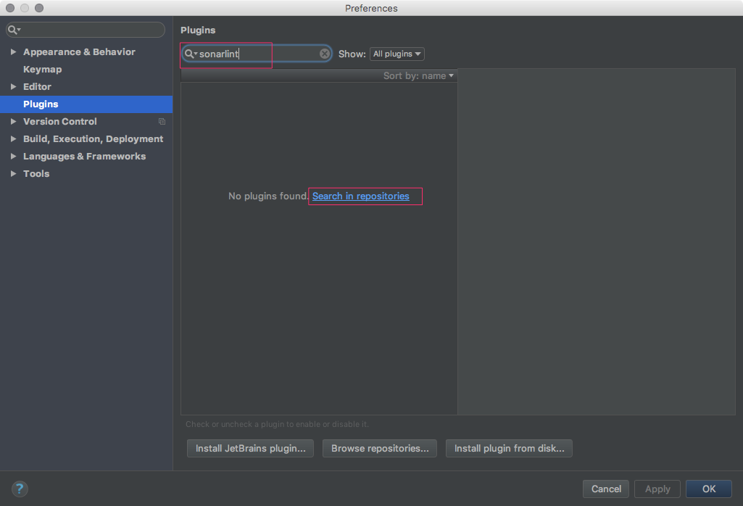Expand Build, Execution, Deployment section
Viewport: 743px width, 506px height.
[x=13, y=138]
